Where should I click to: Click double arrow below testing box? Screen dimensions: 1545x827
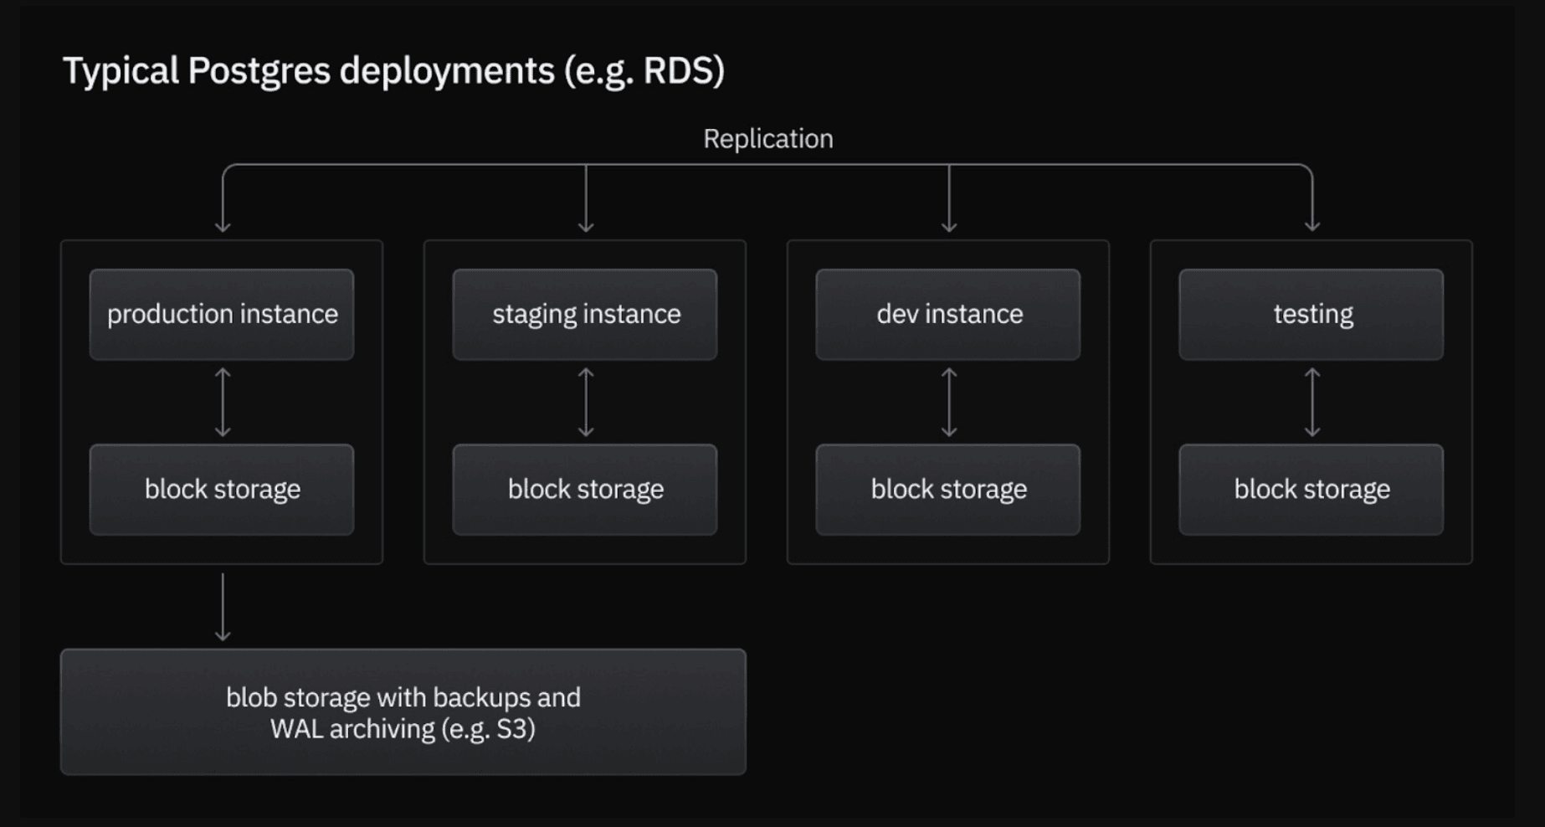(1312, 403)
